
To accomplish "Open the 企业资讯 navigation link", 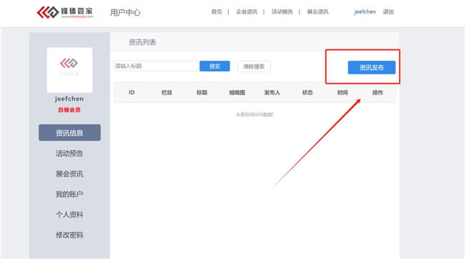I will pos(247,12).
